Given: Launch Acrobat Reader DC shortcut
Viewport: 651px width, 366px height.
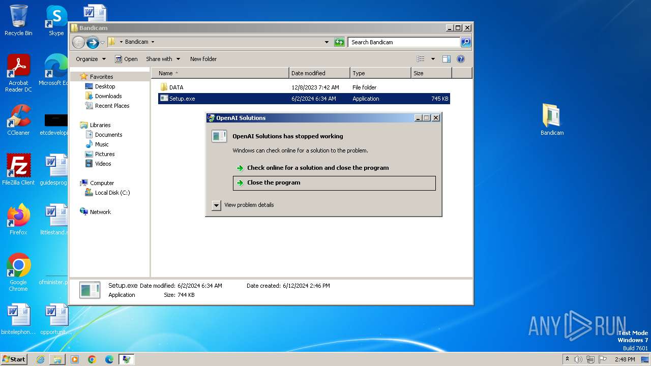Looking at the screenshot, I should [18, 73].
